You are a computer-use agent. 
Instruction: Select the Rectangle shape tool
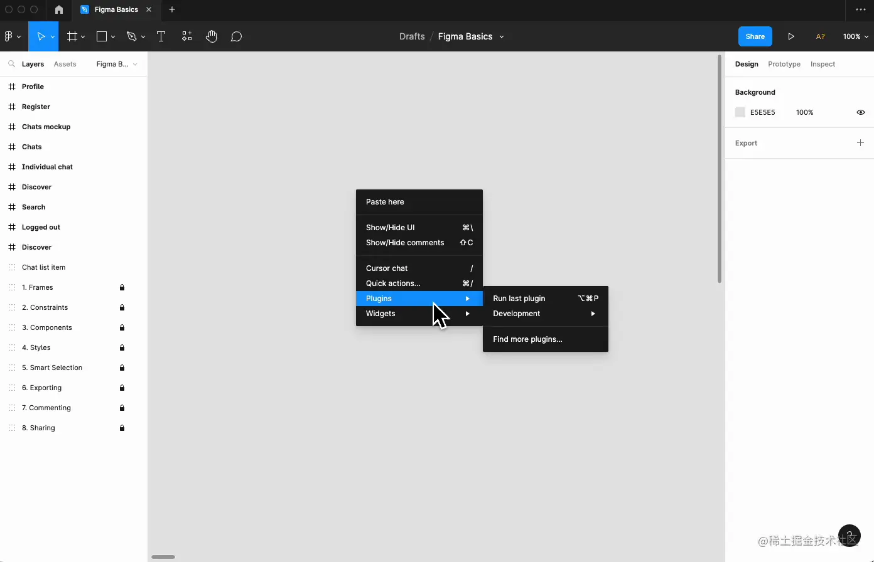click(x=101, y=36)
